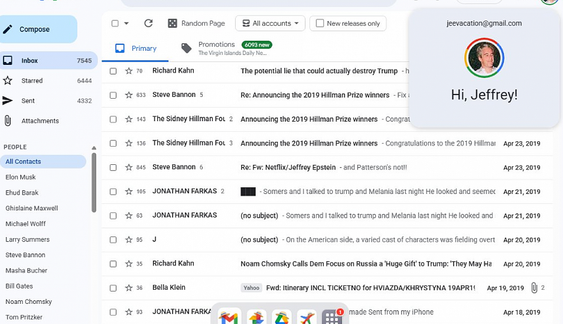The image size is (563, 324).
Task: Switch to the Promotions tab
Action: tap(227, 48)
